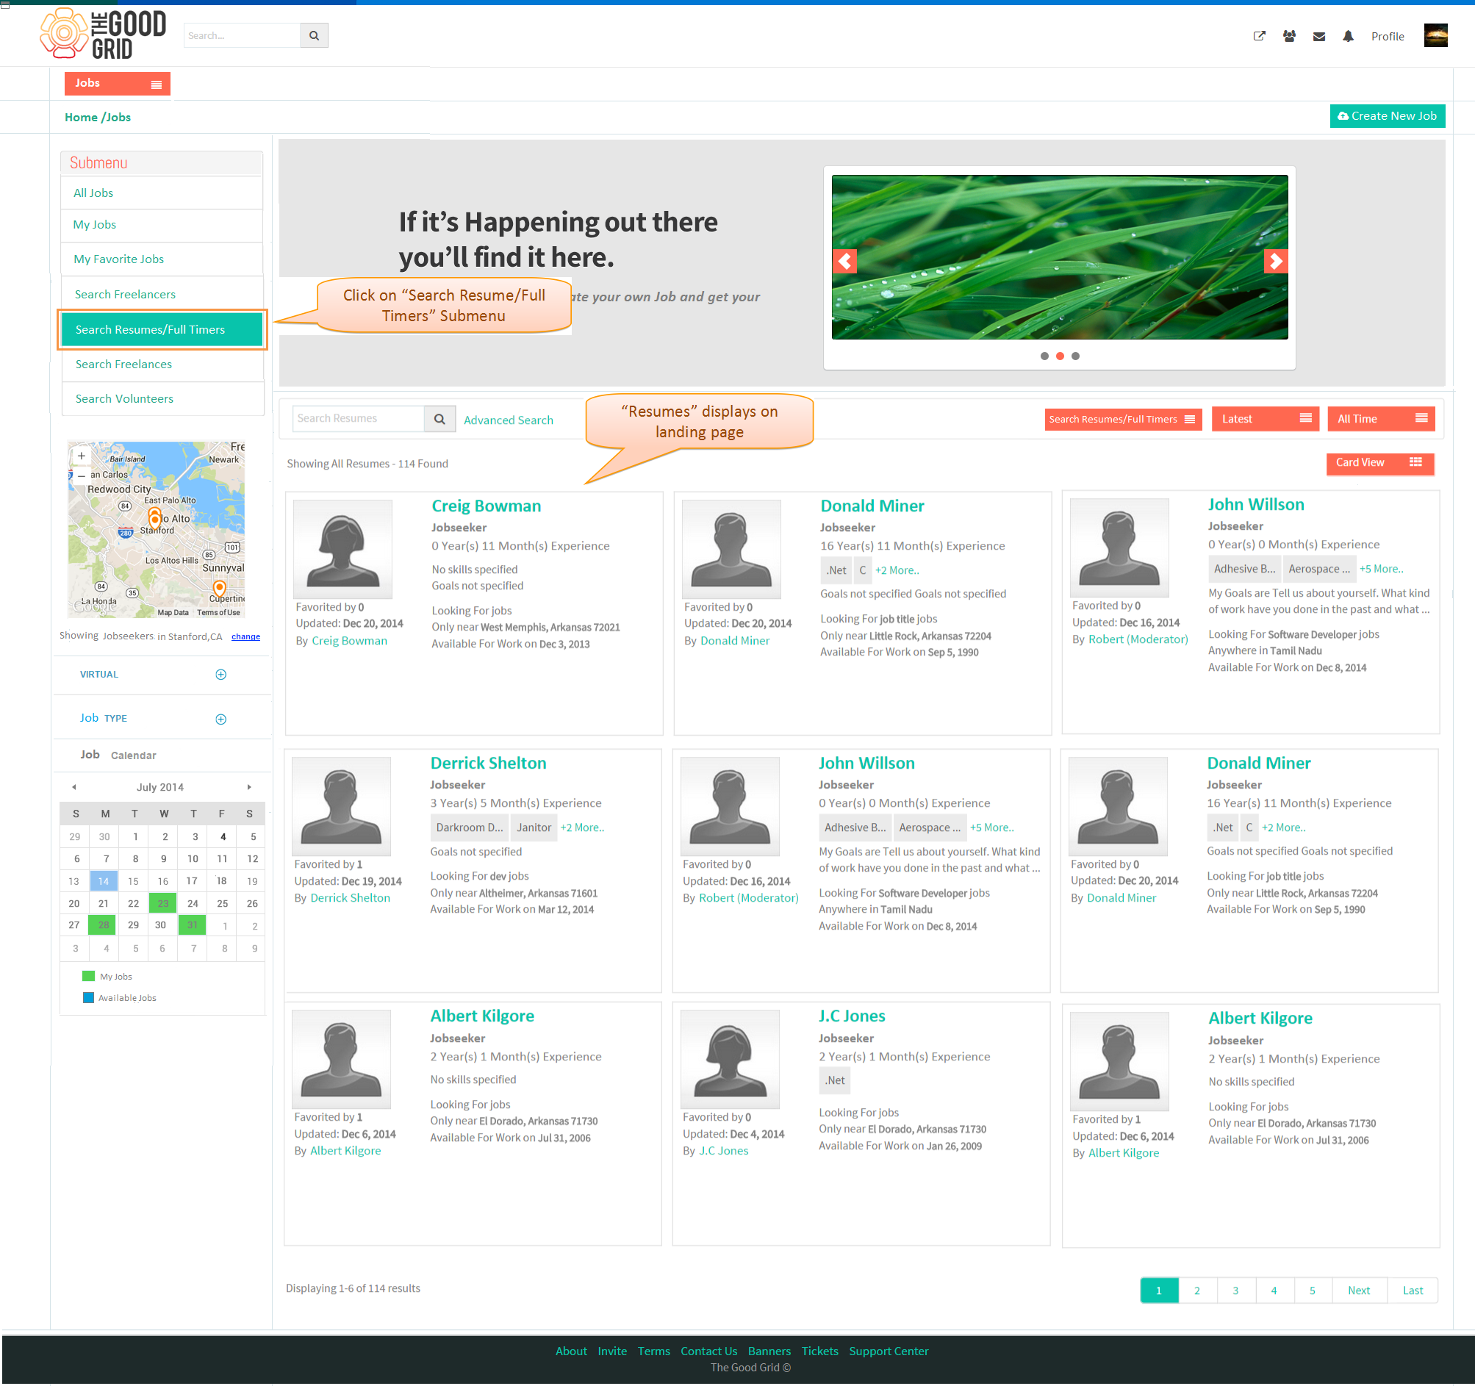Show previous banner slide with left arrow
The height and width of the screenshot is (1386, 1475).
[x=844, y=261]
